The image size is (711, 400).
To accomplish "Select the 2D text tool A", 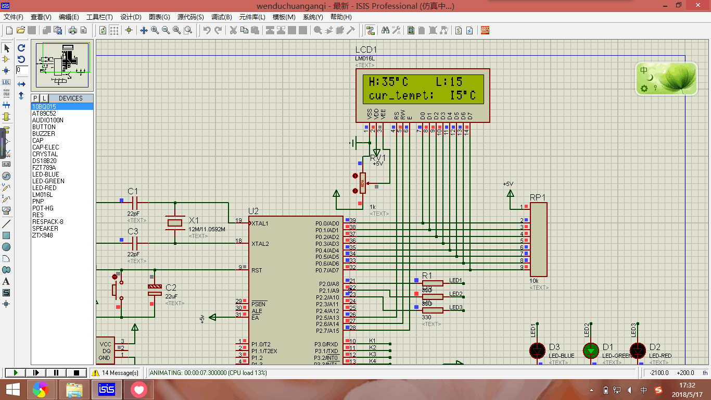I will [7, 281].
